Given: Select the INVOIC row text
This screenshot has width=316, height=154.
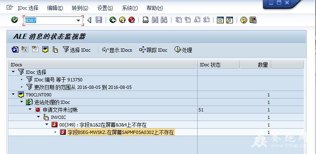Looking at the screenshot, I should click(58, 117).
